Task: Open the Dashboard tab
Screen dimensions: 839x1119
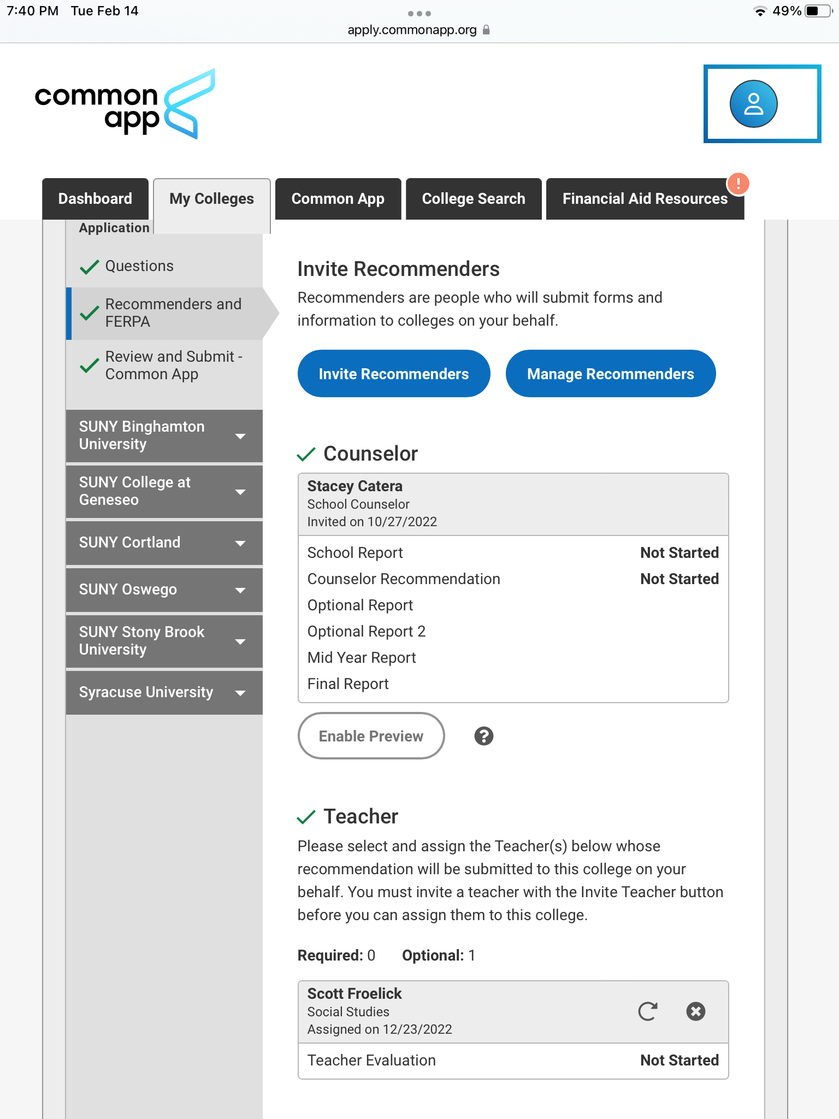Action: click(95, 199)
